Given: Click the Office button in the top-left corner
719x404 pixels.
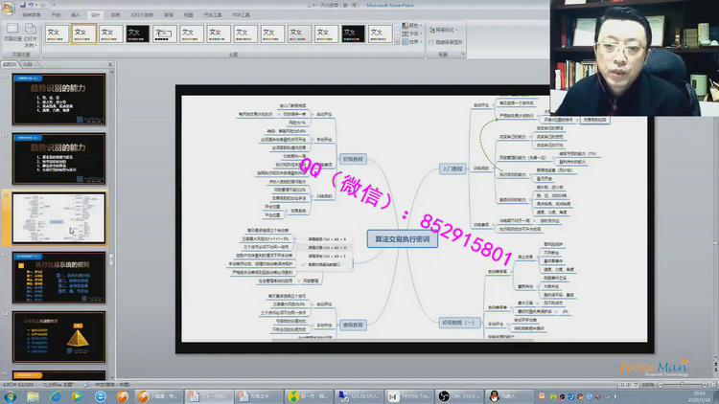Looking at the screenshot, I should coord(9,9).
